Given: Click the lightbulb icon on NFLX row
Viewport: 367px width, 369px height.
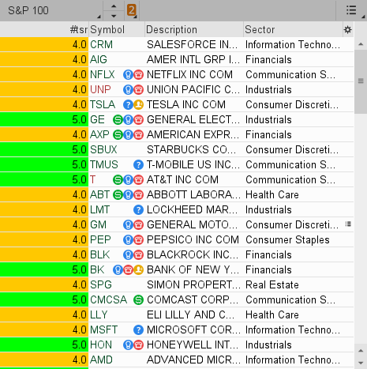Looking at the screenshot, I should (x=128, y=75).
